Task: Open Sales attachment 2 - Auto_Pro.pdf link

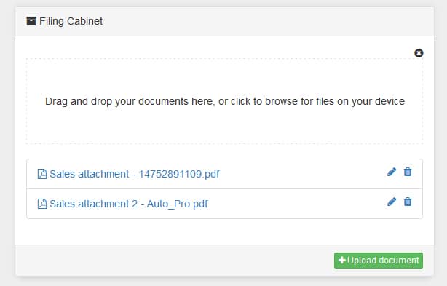Action: pyautogui.click(x=129, y=204)
